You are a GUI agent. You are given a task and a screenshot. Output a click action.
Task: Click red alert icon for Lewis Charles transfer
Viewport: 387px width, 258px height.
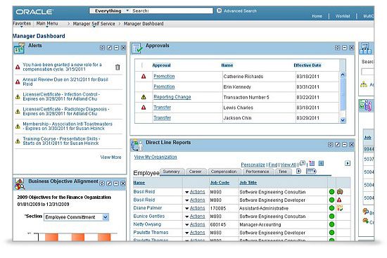[x=144, y=108]
